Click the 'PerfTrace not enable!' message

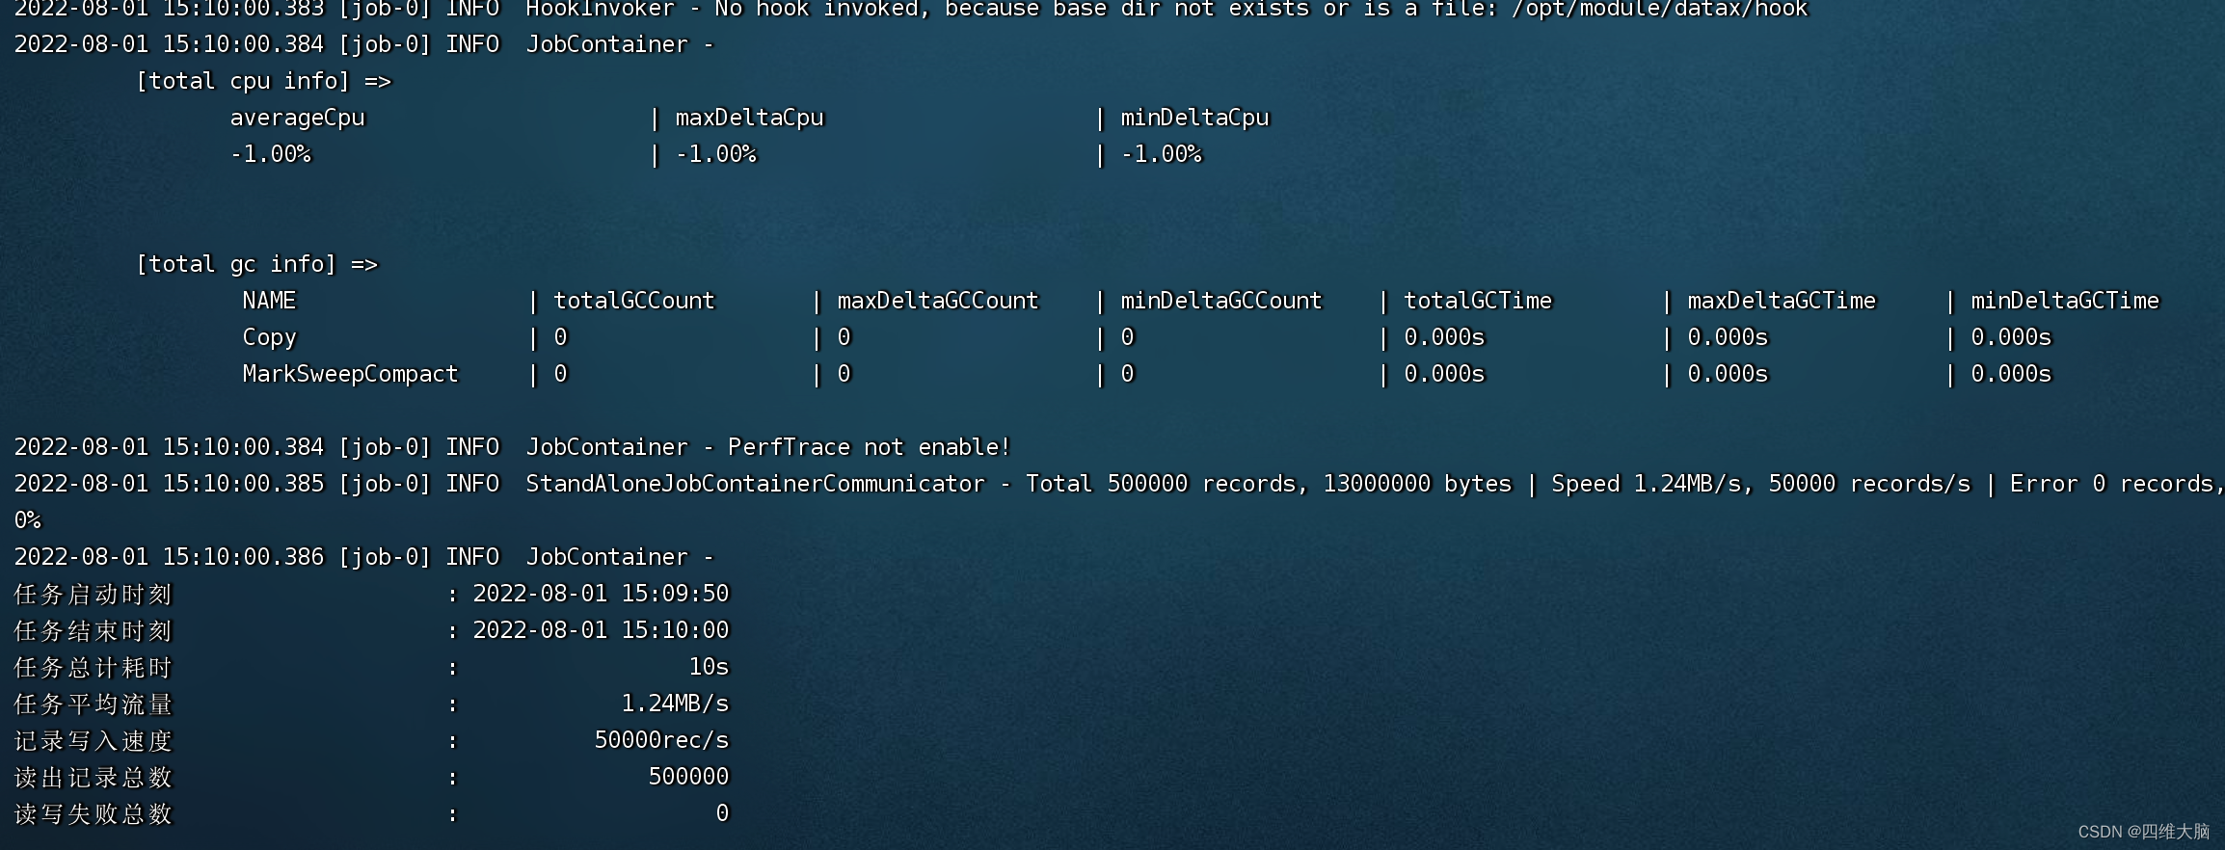(869, 447)
